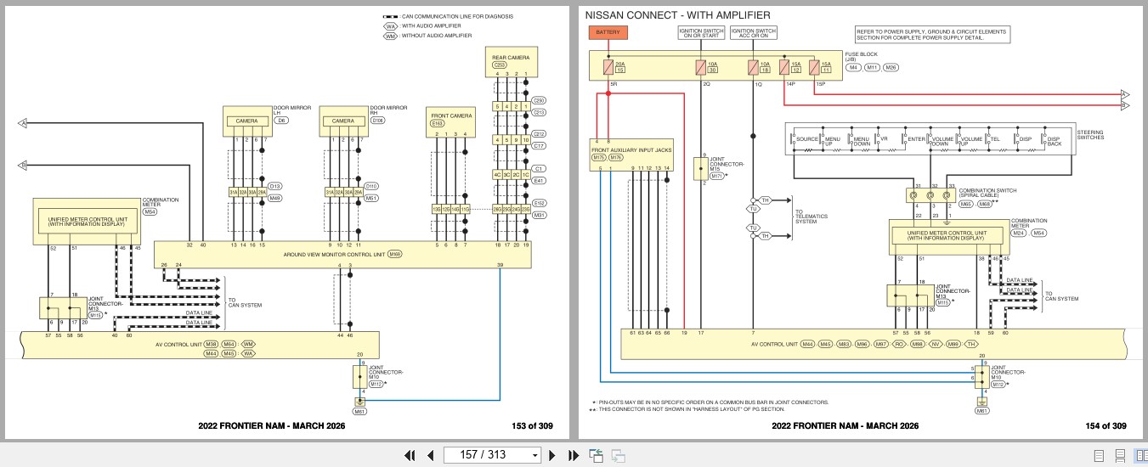Click IGNITION SWITCH ACC OR ON box
Screen dimensions: 1148x467
pyautogui.click(x=755, y=32)
